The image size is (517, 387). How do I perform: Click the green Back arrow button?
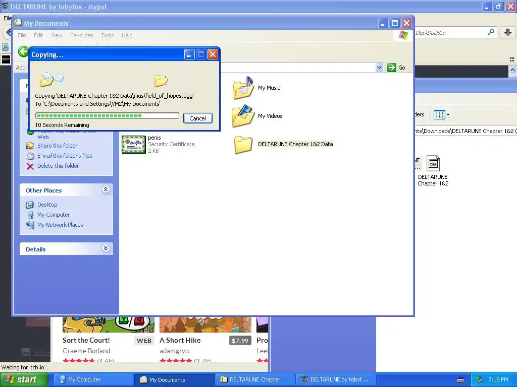(23, 52)
